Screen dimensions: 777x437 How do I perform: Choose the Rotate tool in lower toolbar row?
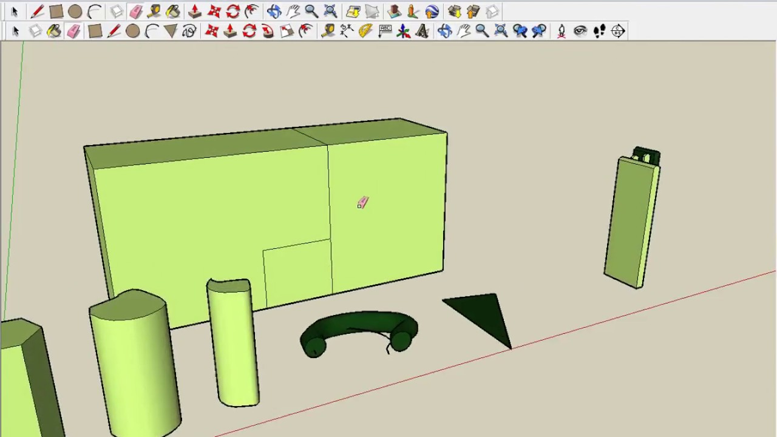(x=249, y=31)
